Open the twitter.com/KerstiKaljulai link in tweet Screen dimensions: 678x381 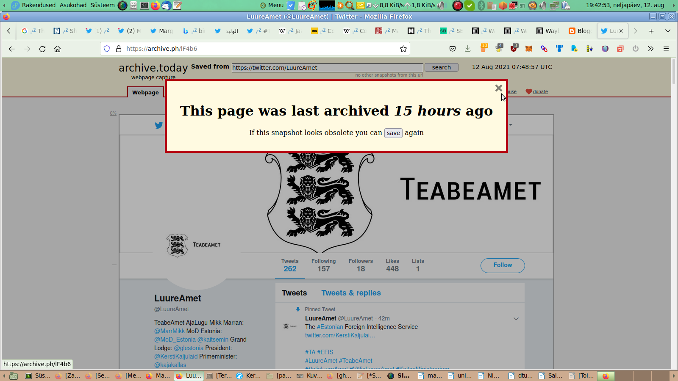tap(340, 335)
